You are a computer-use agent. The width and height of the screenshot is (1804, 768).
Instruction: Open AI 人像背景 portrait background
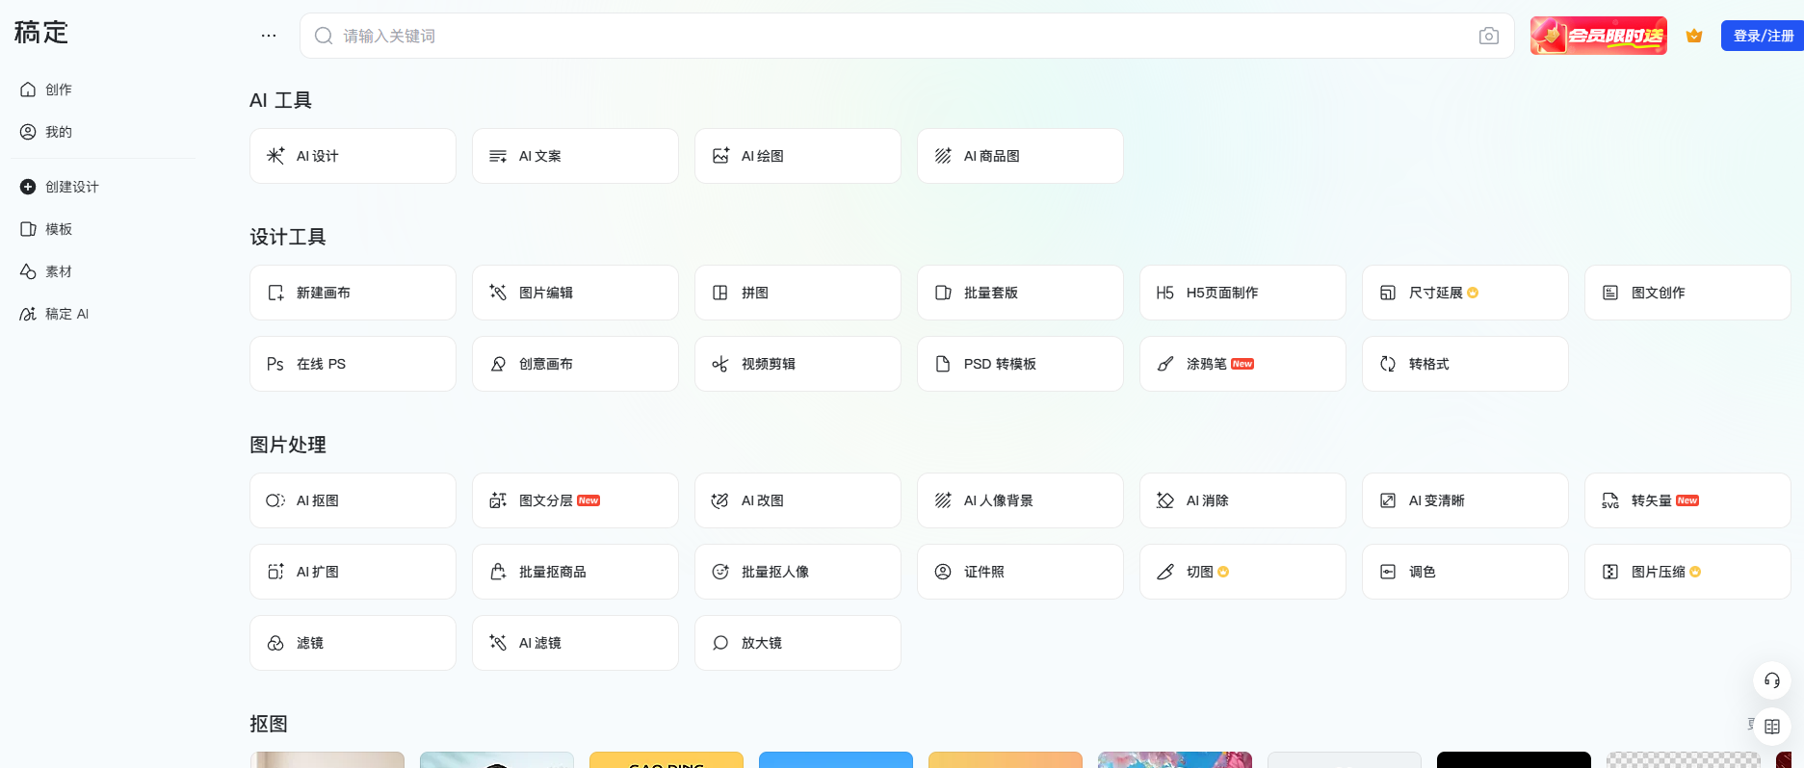[1020, 500]
